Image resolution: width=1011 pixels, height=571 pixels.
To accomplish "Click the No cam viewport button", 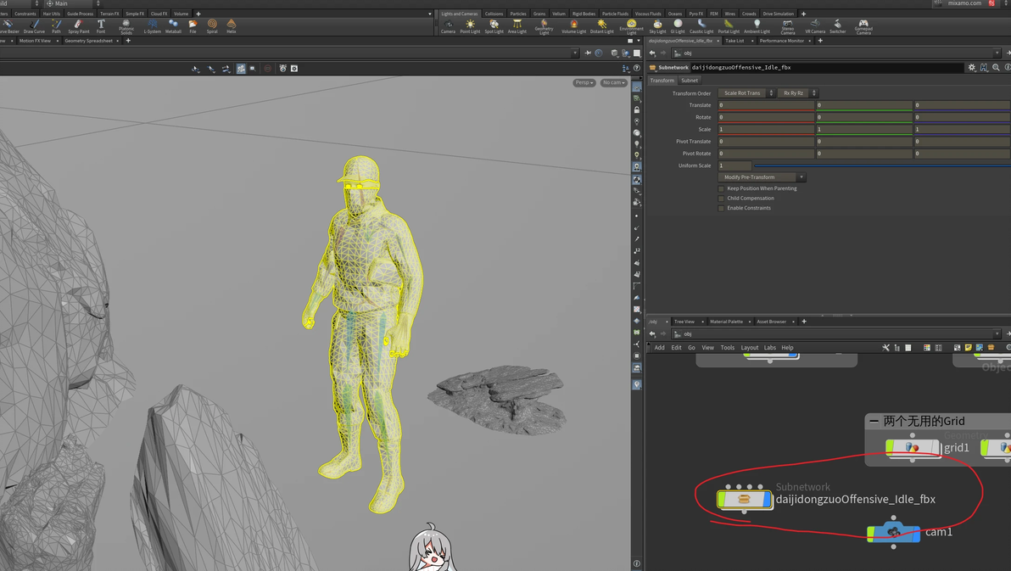I will click(613, 83).
